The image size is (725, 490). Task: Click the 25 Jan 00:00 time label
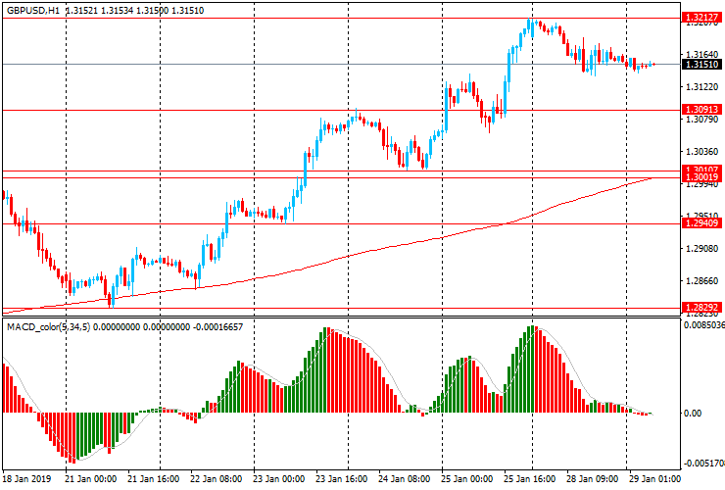[x=466, y=479]
